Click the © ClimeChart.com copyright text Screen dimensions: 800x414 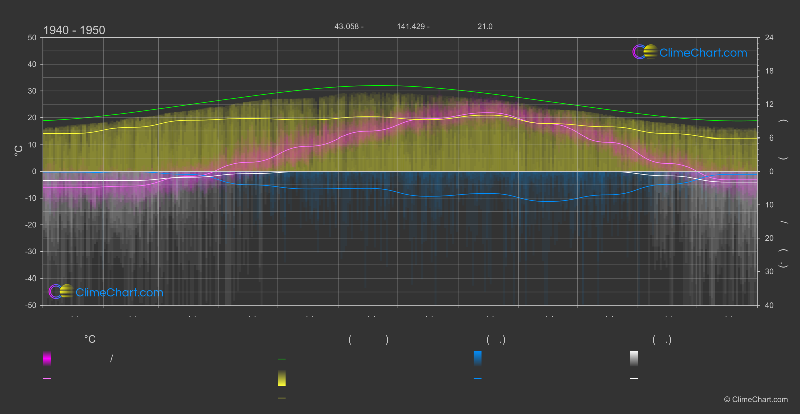756,400
